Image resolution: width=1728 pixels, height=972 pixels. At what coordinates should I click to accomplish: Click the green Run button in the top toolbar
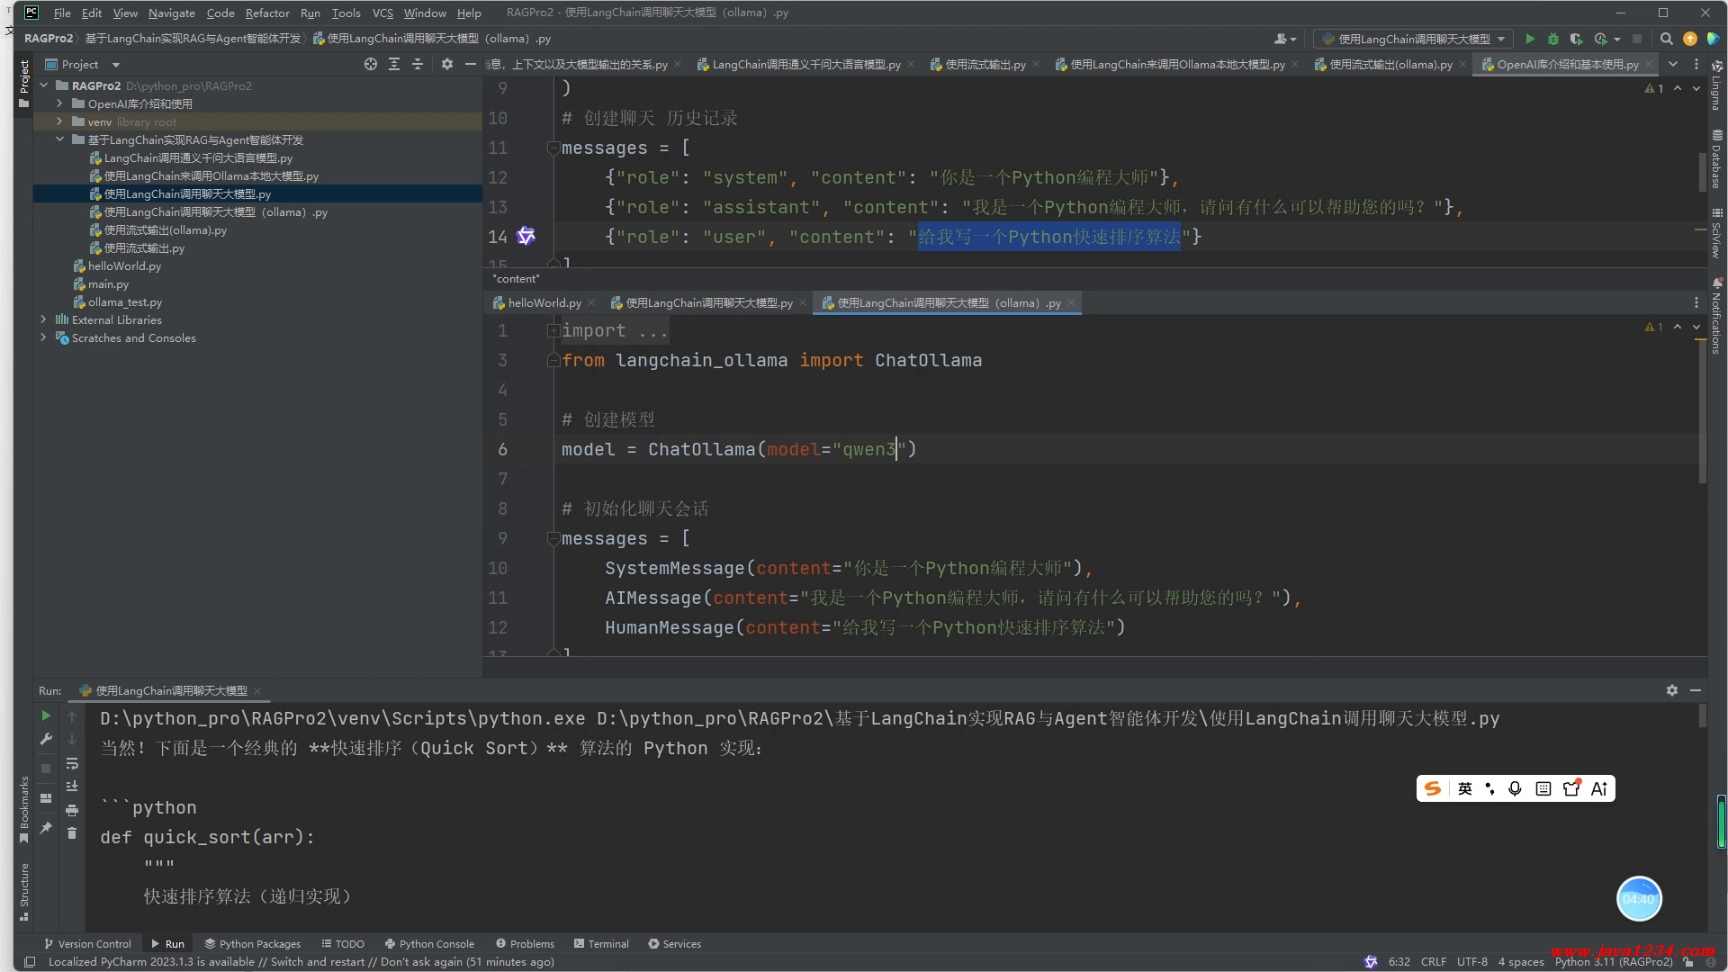point(1529,39)
